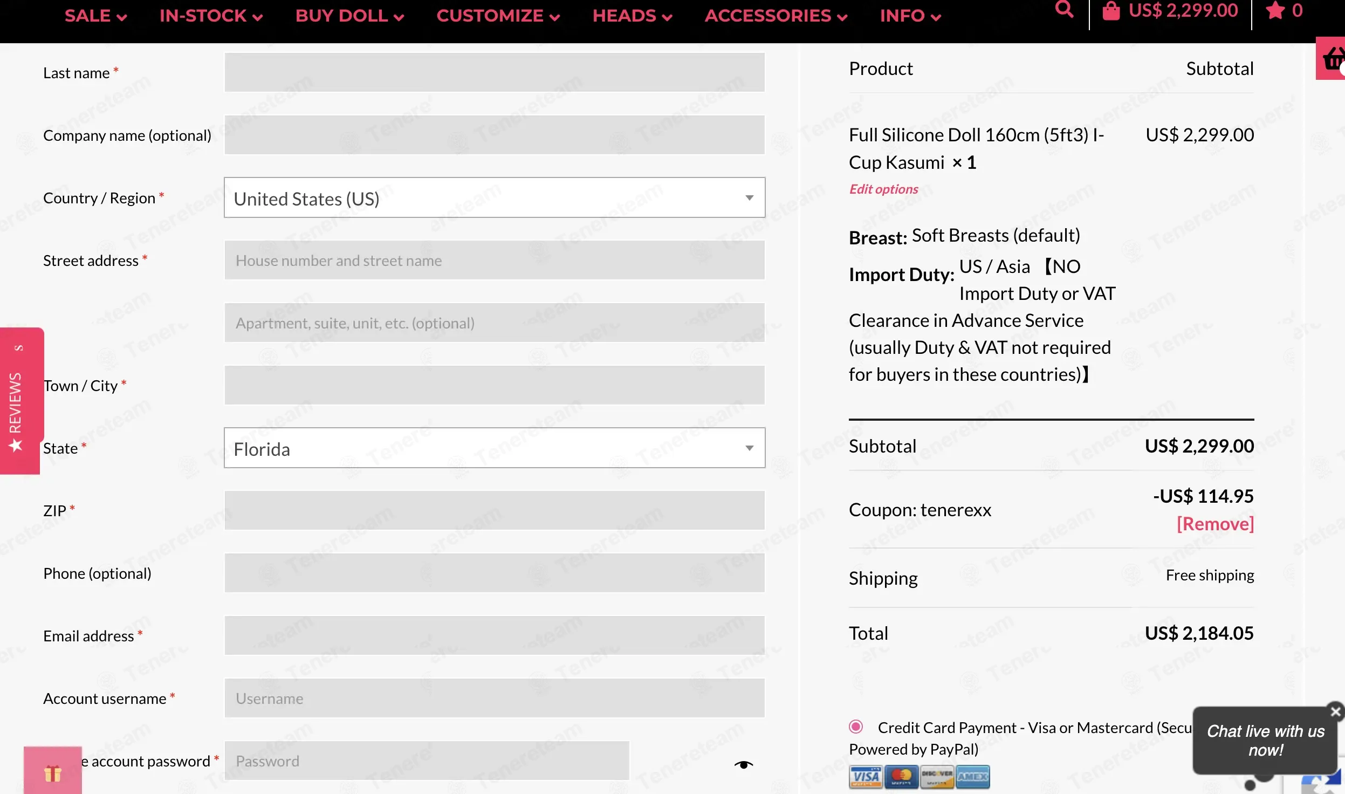The image size is (1345, 794).
Task: Open the search magnifier icon
Action: (1064, 10)
